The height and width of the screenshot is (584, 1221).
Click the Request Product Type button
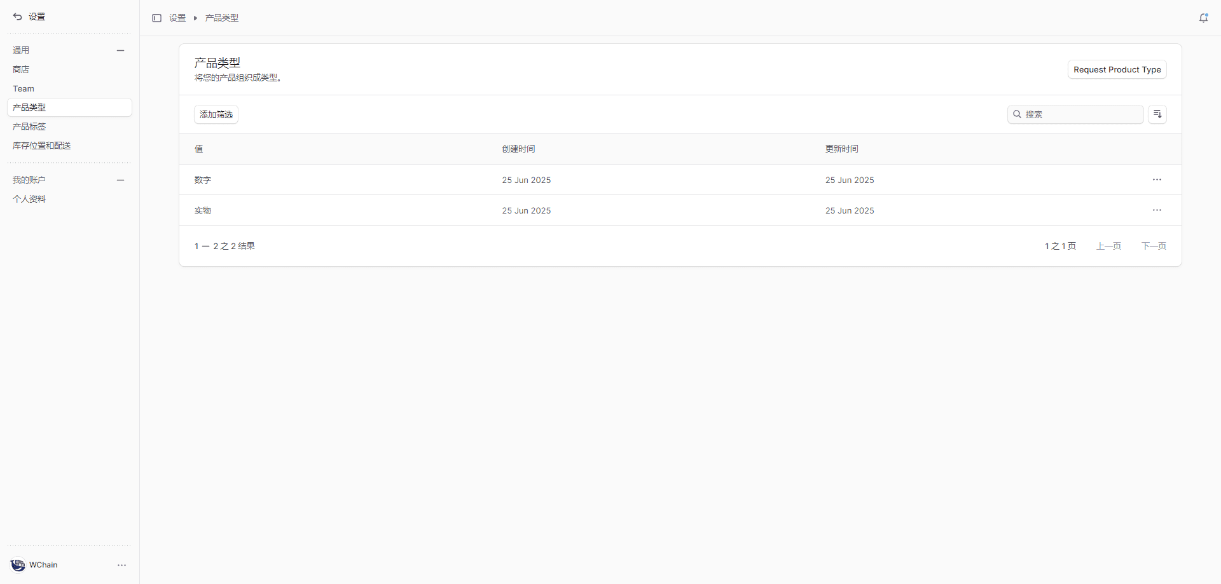(x=1117, y=70)
